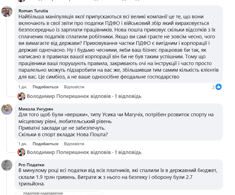Open the Микола Унгурян name link
235x195 pixels.
pos(36,109)
